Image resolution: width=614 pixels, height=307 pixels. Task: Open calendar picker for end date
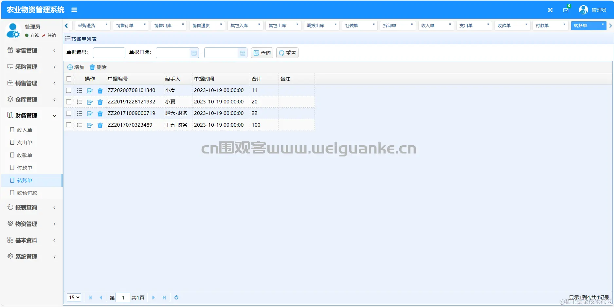243,53
